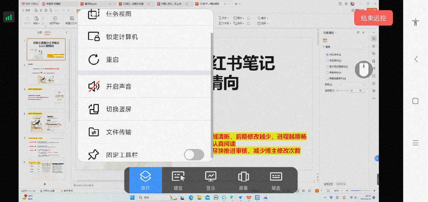The width and height of the screenshot is (428, 202).
Task: Tap the 操作 operations tab in bottom toolbar
Action: coord(145,180)
